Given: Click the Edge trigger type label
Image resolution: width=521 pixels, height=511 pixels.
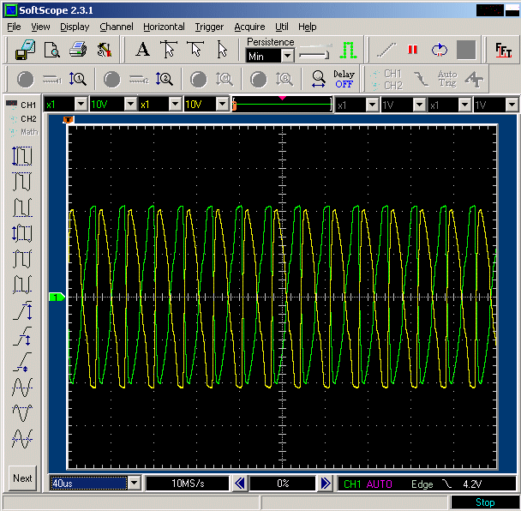Looking at the screenshot, I should 422,484.
